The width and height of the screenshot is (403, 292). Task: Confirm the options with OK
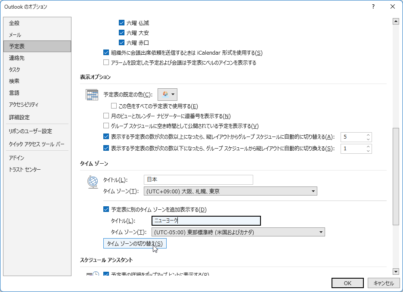(347, 283)
